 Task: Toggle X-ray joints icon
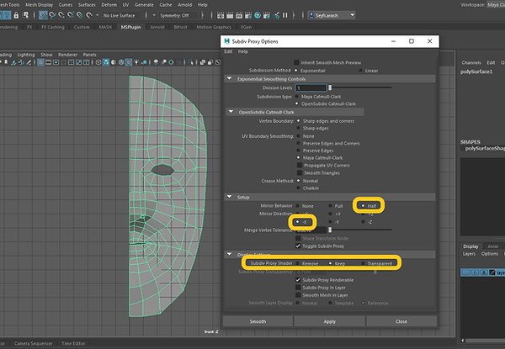(x=218, y=62)
